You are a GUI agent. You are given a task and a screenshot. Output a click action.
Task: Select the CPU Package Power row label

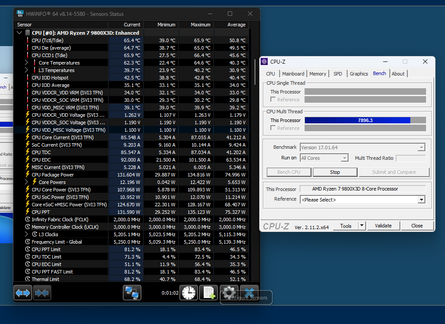53,175
